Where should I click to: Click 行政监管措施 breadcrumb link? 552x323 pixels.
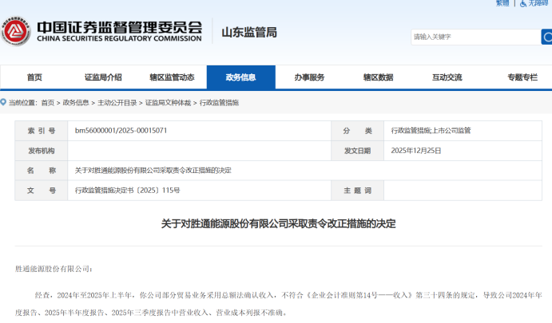click(x=219, y=103)
